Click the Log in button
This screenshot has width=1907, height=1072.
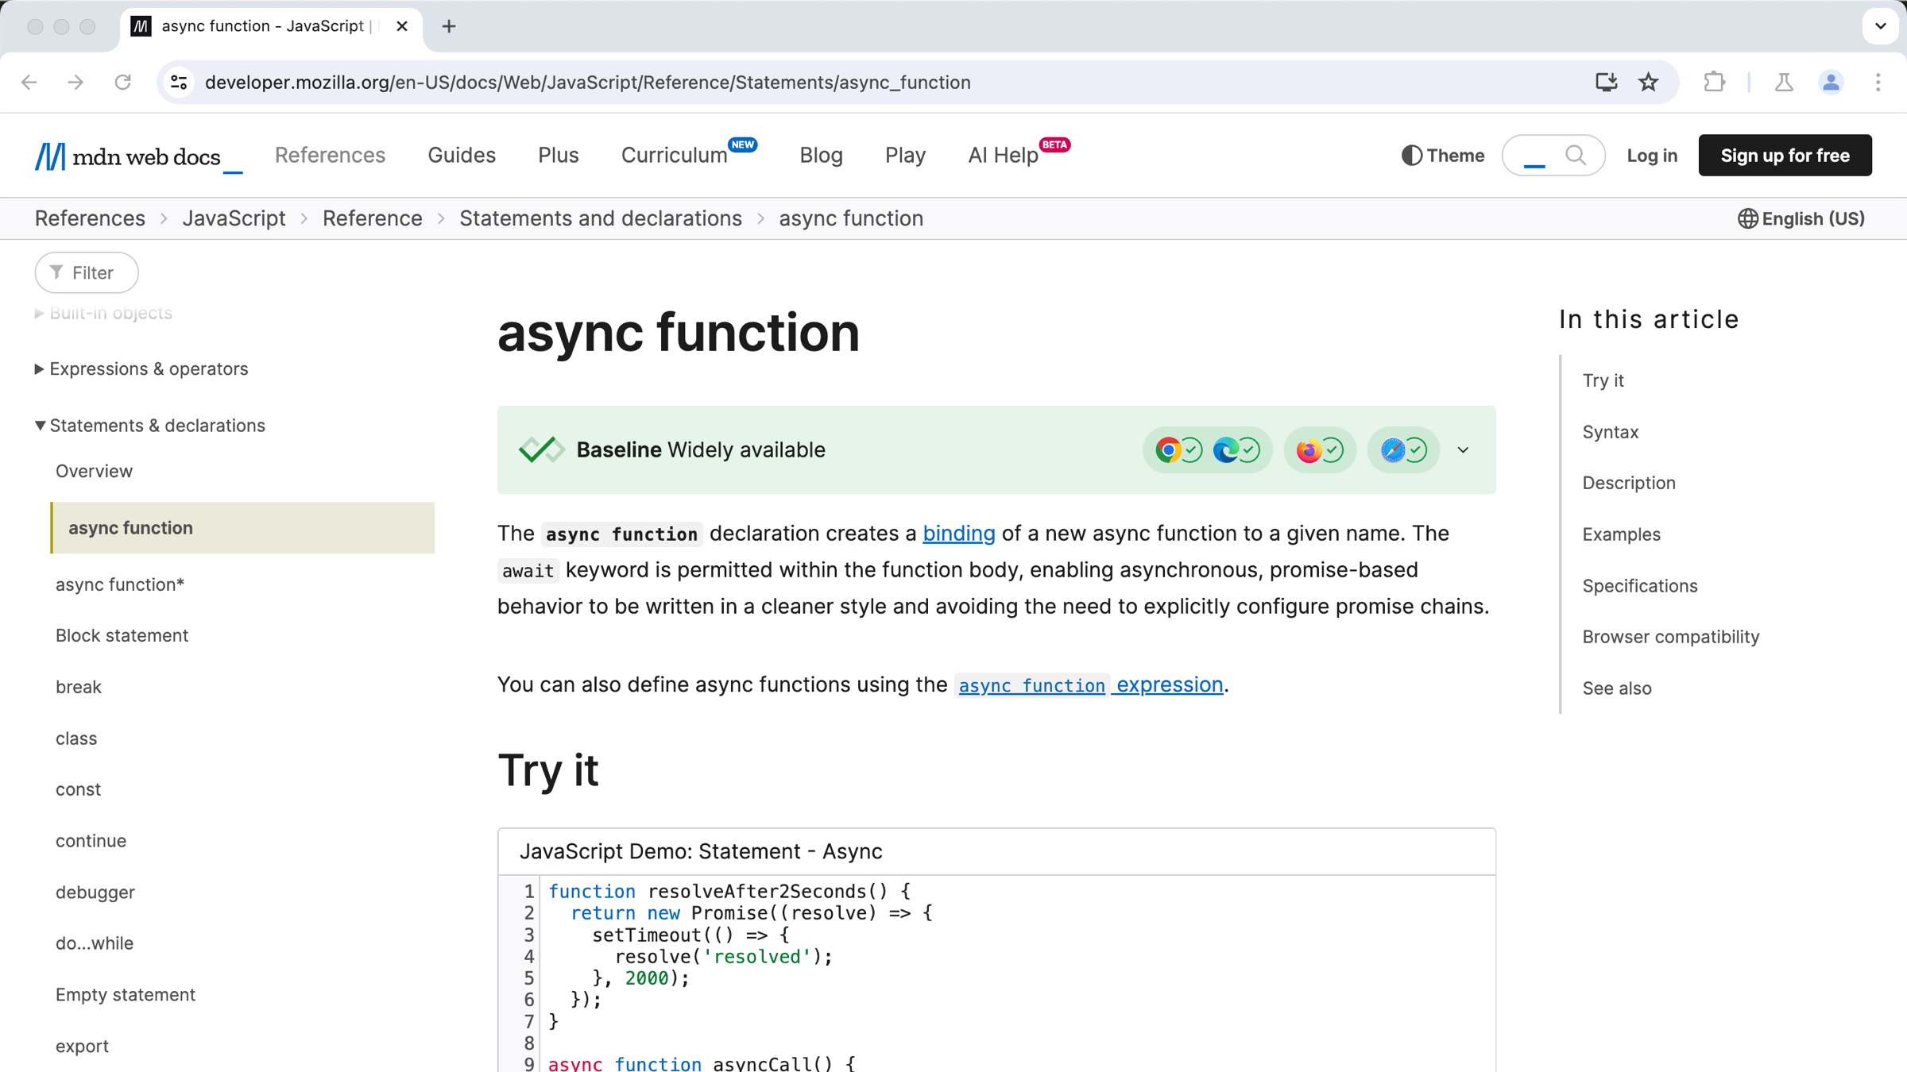(1652, 156)
